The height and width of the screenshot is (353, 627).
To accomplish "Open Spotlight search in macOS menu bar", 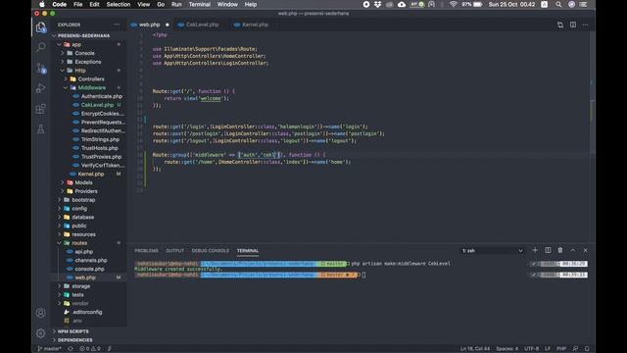I will tap(558, 4).
